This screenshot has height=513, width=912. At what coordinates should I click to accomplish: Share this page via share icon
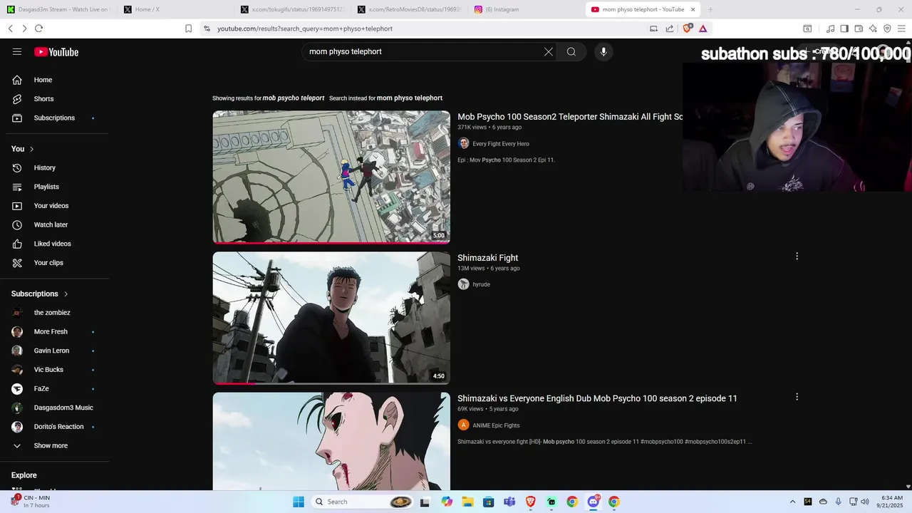(x=670, y=28)
